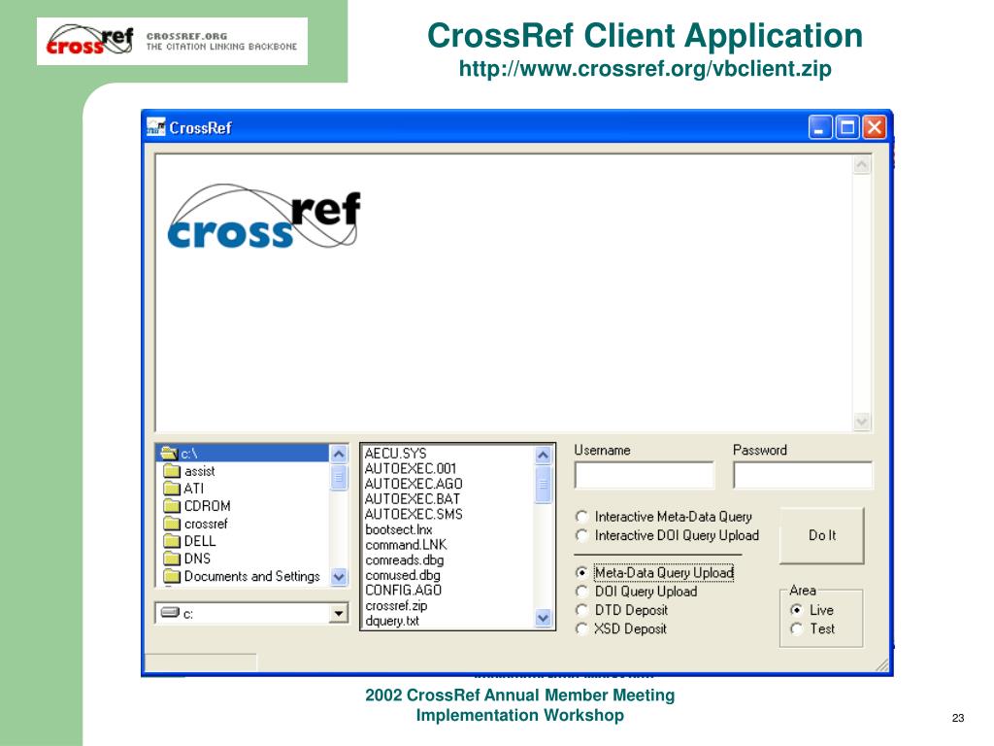
Task: Click output pane scroll up arrow
Action: pos(862,165)
